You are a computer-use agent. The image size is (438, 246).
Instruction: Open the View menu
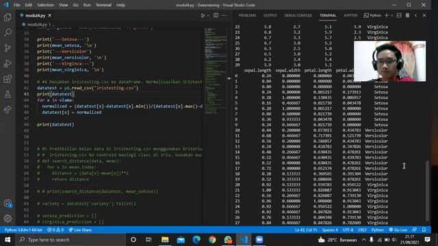64,5
